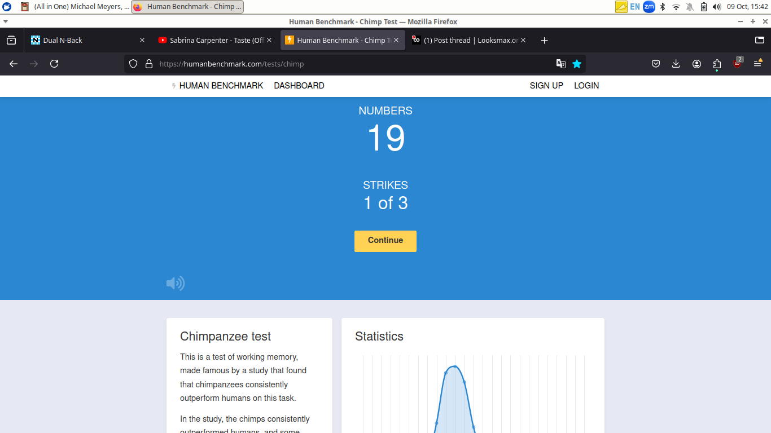This screenshot has width=771, height=433.
Task: Save the page to Pocket
Action: click(656, 64)
